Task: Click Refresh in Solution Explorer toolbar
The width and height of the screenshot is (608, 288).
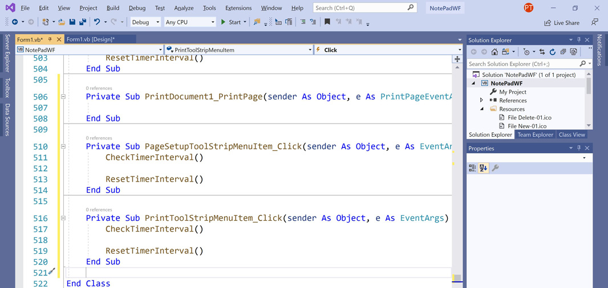Action: [x=553, y=52]
